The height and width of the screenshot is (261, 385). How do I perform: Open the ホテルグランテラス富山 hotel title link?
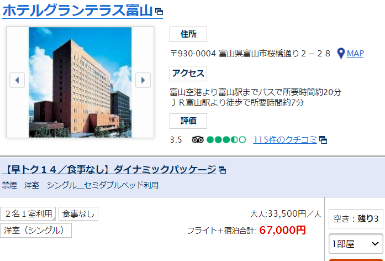[x=77, y=11]
